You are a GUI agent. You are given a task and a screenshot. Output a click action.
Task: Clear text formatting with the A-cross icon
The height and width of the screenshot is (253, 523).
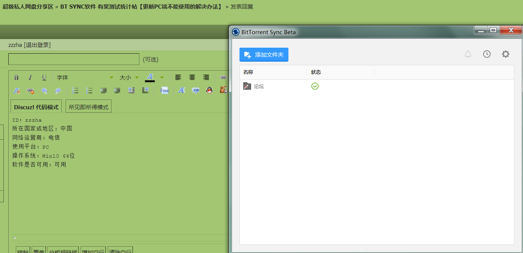point(16,90)
